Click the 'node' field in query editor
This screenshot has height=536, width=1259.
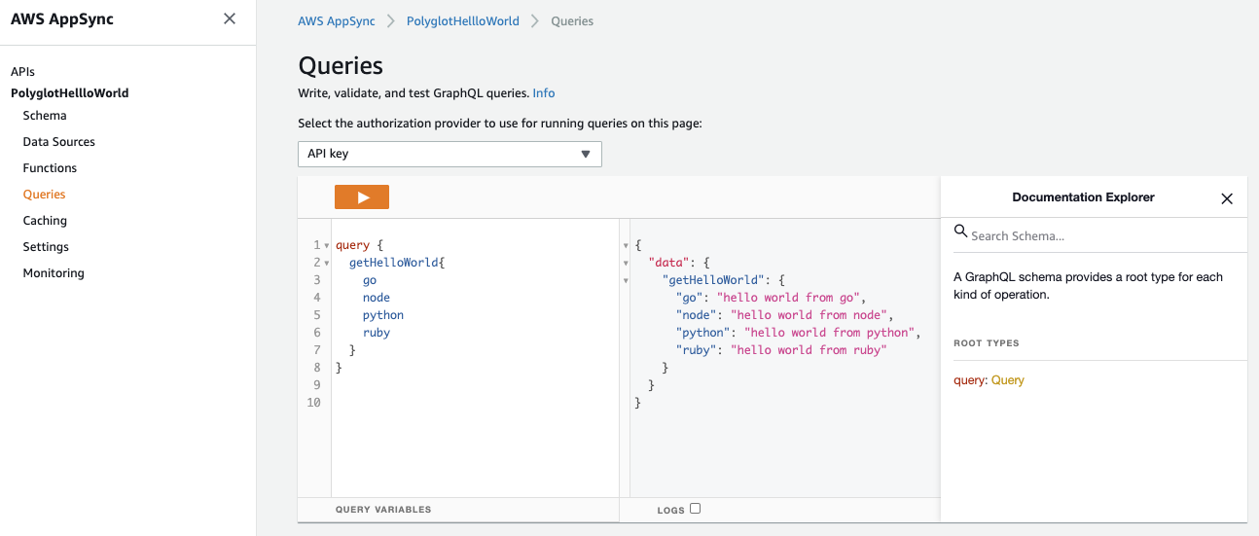(377, 298)
